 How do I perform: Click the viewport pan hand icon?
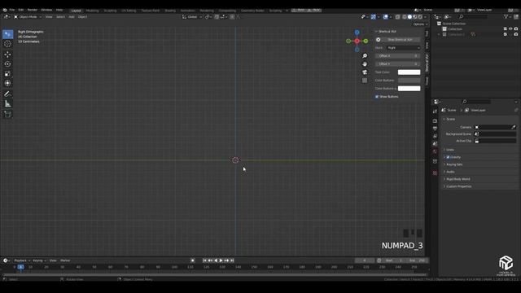[365, 63]
